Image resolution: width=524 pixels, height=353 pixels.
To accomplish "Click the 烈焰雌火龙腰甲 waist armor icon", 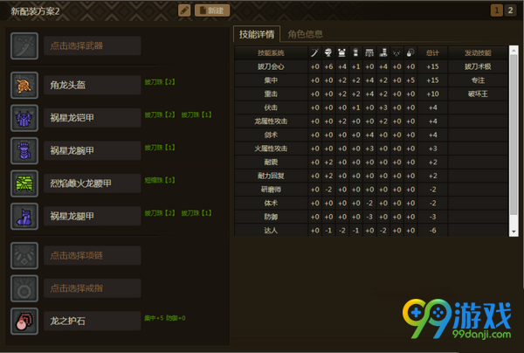I will [x=24, y=183].
